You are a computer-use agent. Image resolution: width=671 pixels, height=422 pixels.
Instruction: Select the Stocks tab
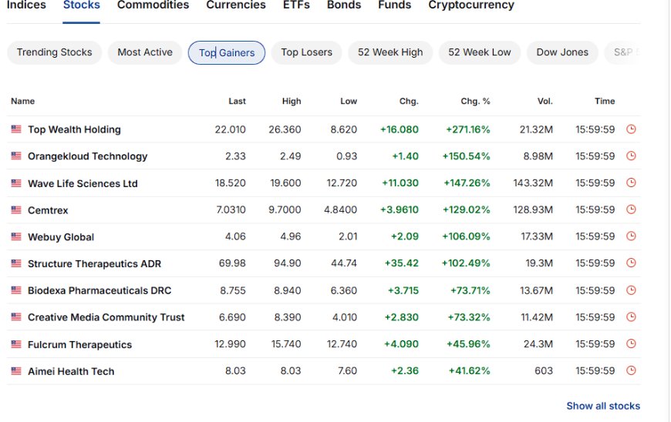coord(81,5)
